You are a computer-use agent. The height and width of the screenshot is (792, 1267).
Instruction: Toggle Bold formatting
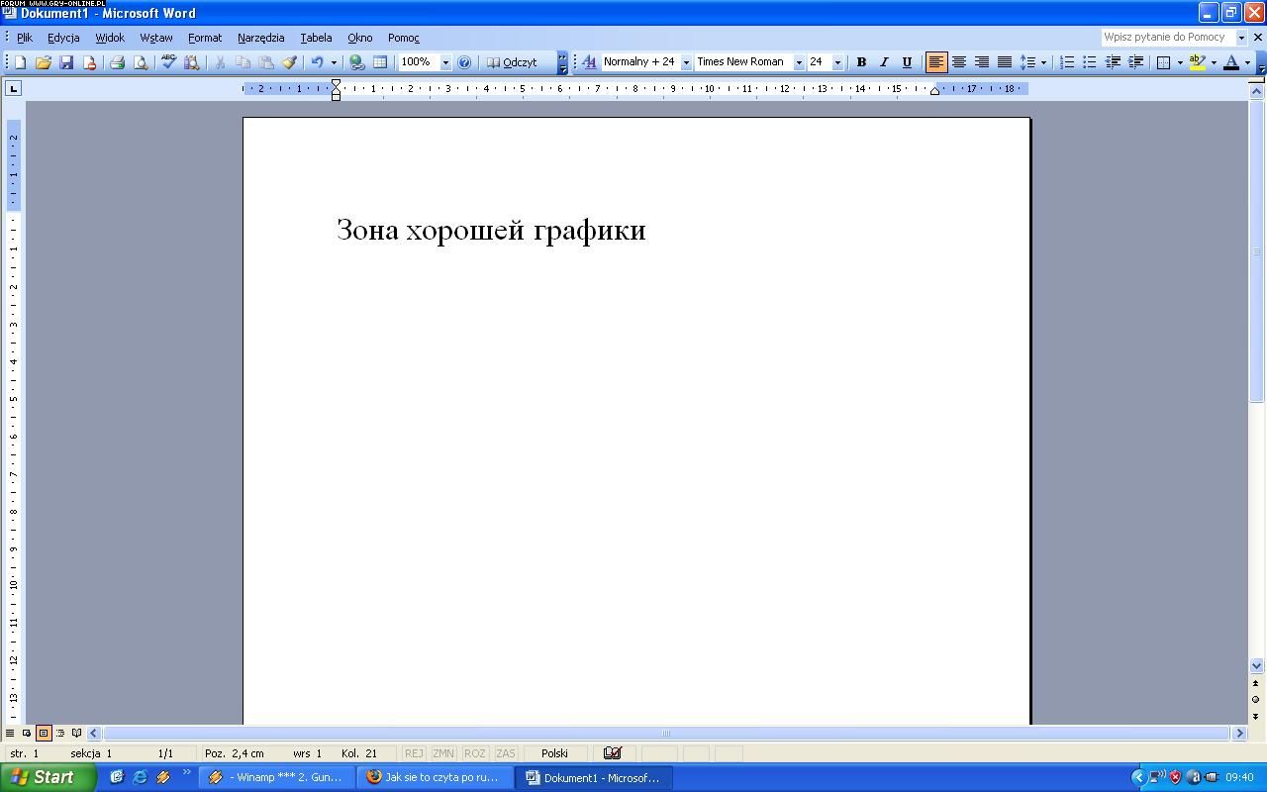pos(861,62)
